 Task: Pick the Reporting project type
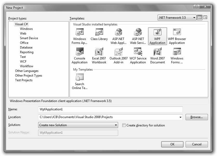point(27,52)
